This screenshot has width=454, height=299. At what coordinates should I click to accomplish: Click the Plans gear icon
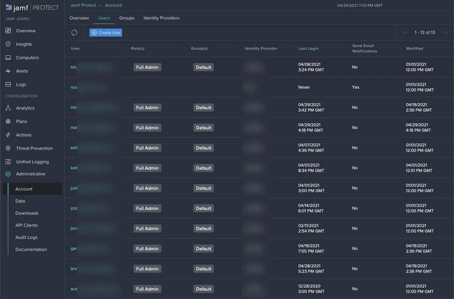point(8,121)
